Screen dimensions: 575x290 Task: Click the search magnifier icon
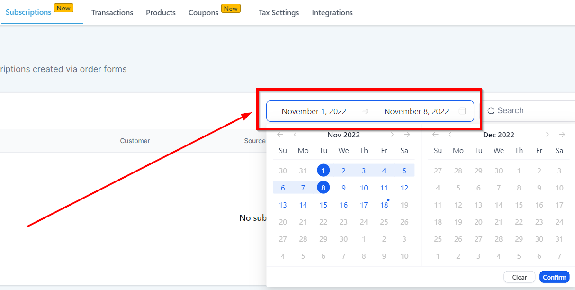(491, 111)
